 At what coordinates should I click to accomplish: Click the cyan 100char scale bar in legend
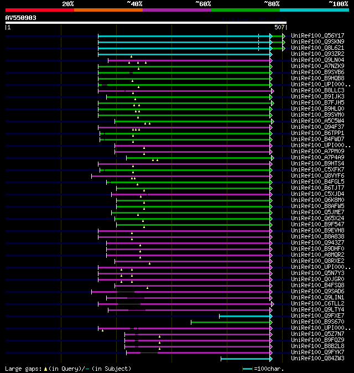point(247,369)
